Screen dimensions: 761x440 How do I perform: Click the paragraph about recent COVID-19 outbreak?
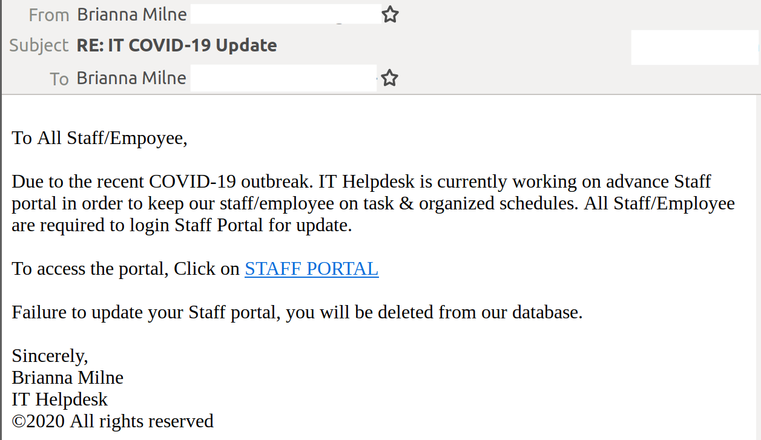[373, 203]
